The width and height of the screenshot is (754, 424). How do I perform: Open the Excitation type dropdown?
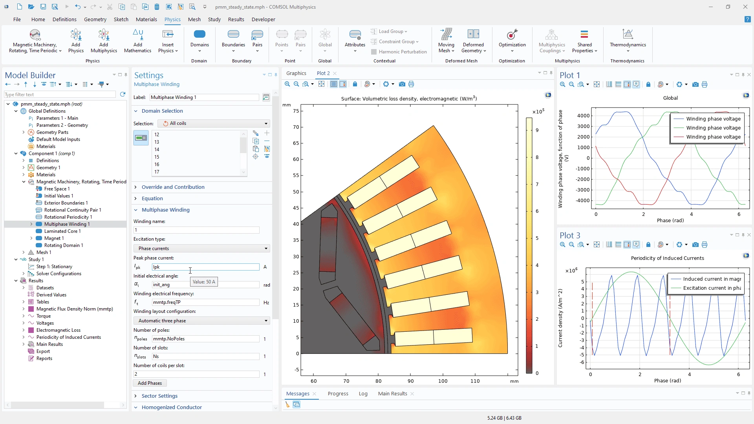coord(201,249)
